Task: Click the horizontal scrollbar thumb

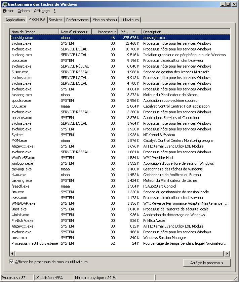Action: [x=119, y=253]
